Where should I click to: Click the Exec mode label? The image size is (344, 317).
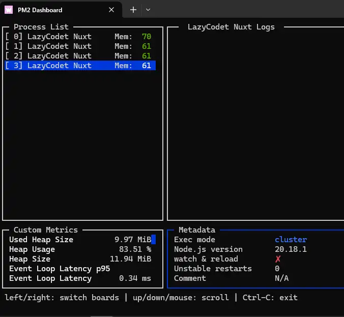pos(194,239)
